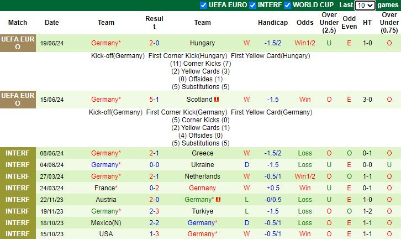Click the 2-0 score of Germany vs Hungary
401x239 pixels.
[154, 43]
